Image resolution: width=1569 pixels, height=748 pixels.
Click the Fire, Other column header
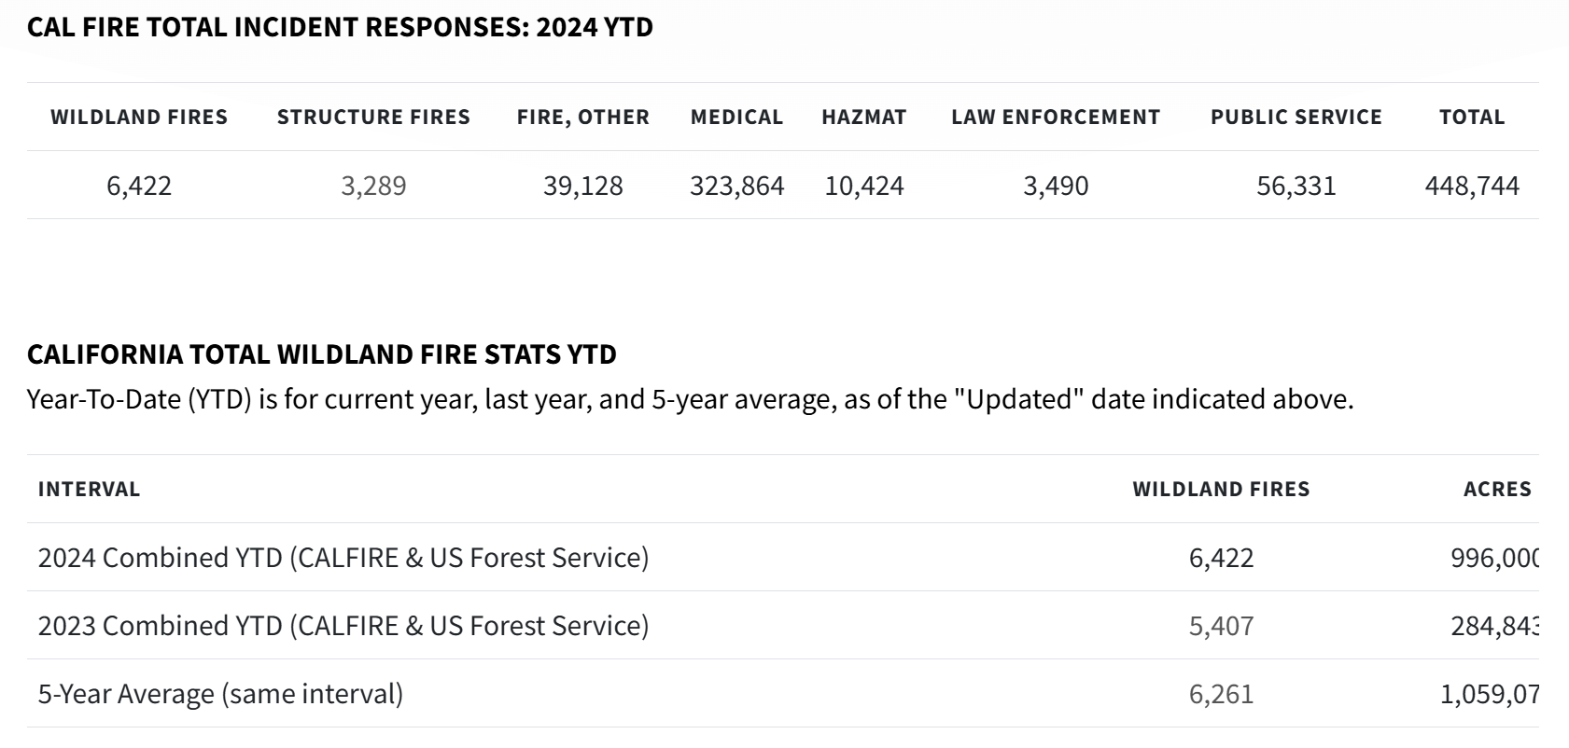pyautogui.click(x=583, y=117)
